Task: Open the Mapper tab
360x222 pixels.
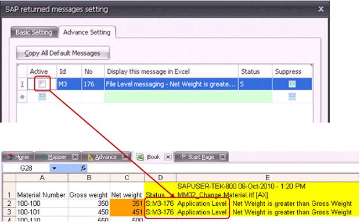Action: [57, 157]
